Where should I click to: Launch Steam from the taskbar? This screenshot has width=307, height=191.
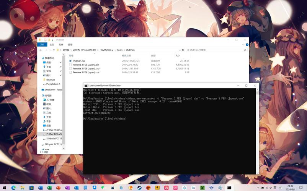pos(139,188)
